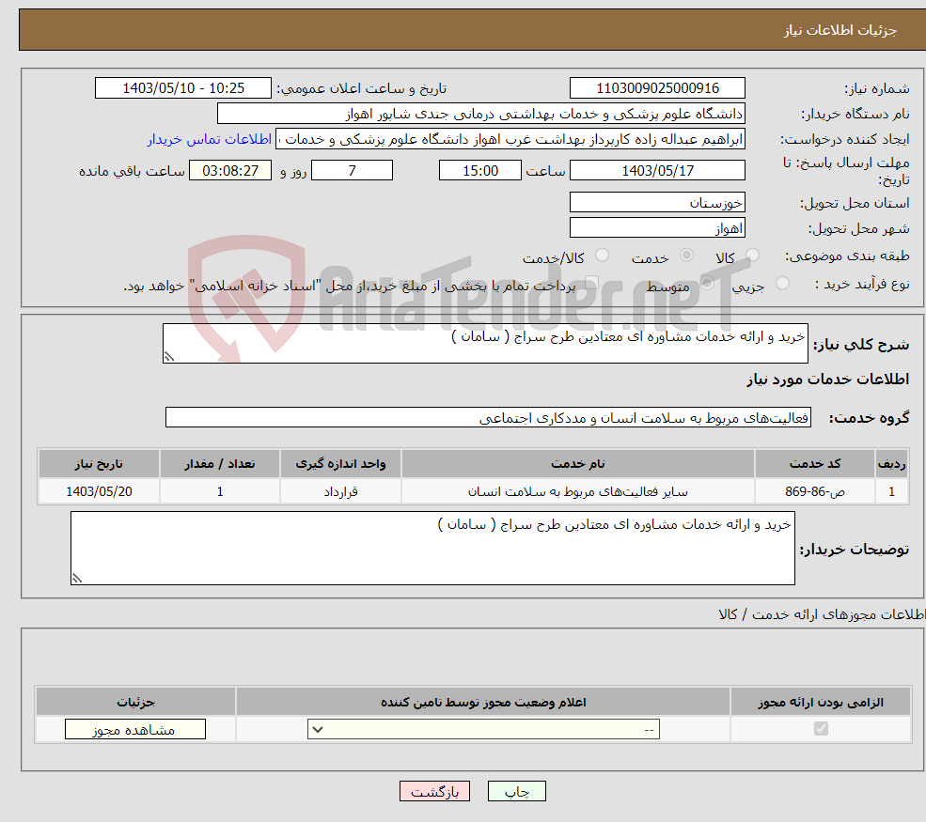Click the province field خوزستان
Image resolution: width=926 pixels, height=822 pixels.
pyautogui.click(x=657, y=202)
